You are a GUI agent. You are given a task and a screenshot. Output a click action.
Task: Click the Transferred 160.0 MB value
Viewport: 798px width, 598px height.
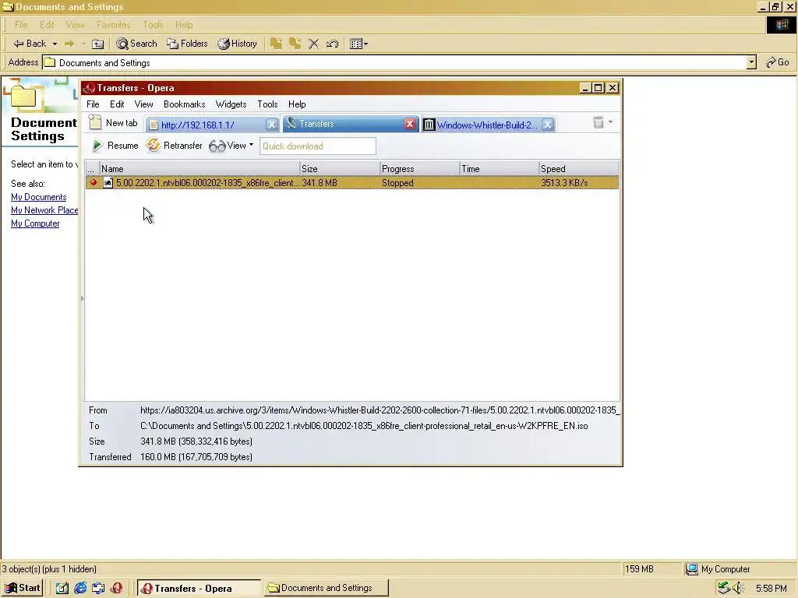tap(196, 457)
